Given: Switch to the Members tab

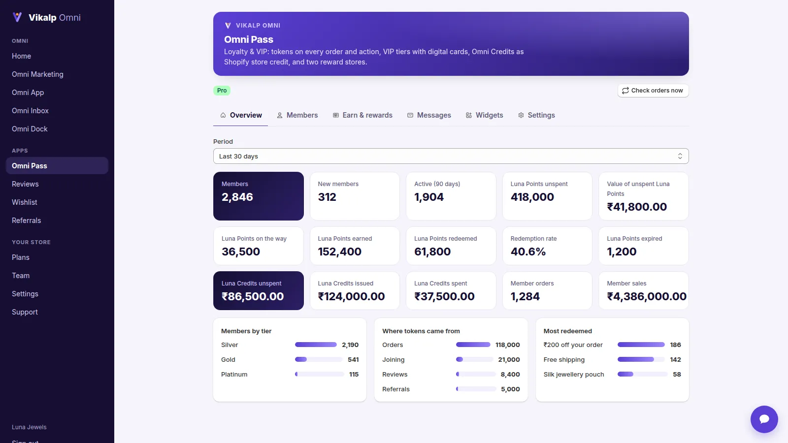Looking at the screenshot, I should pyautogui.click(x=297, y=115).
